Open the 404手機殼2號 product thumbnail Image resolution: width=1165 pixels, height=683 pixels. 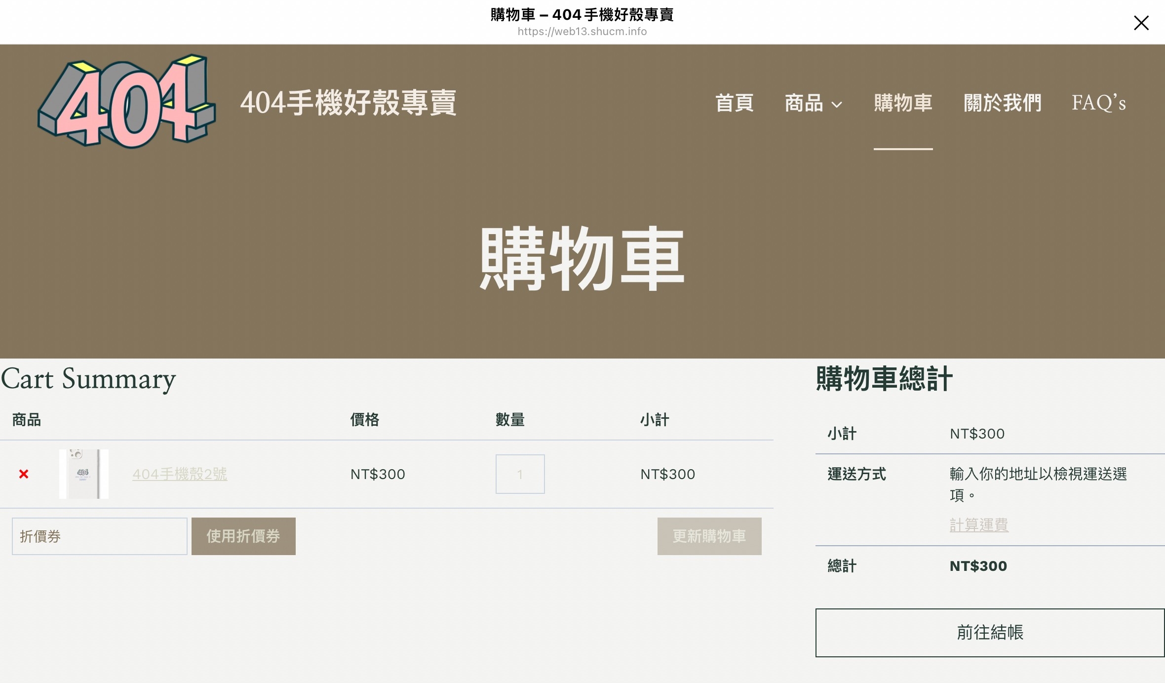(x=83, y=474)
